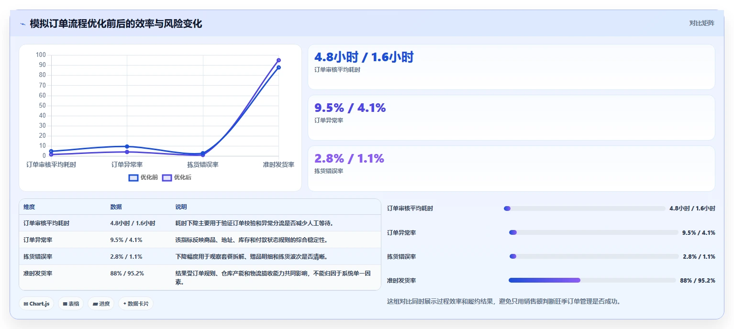Click the 准时发货率 label on the chart axis

[278, 164]
